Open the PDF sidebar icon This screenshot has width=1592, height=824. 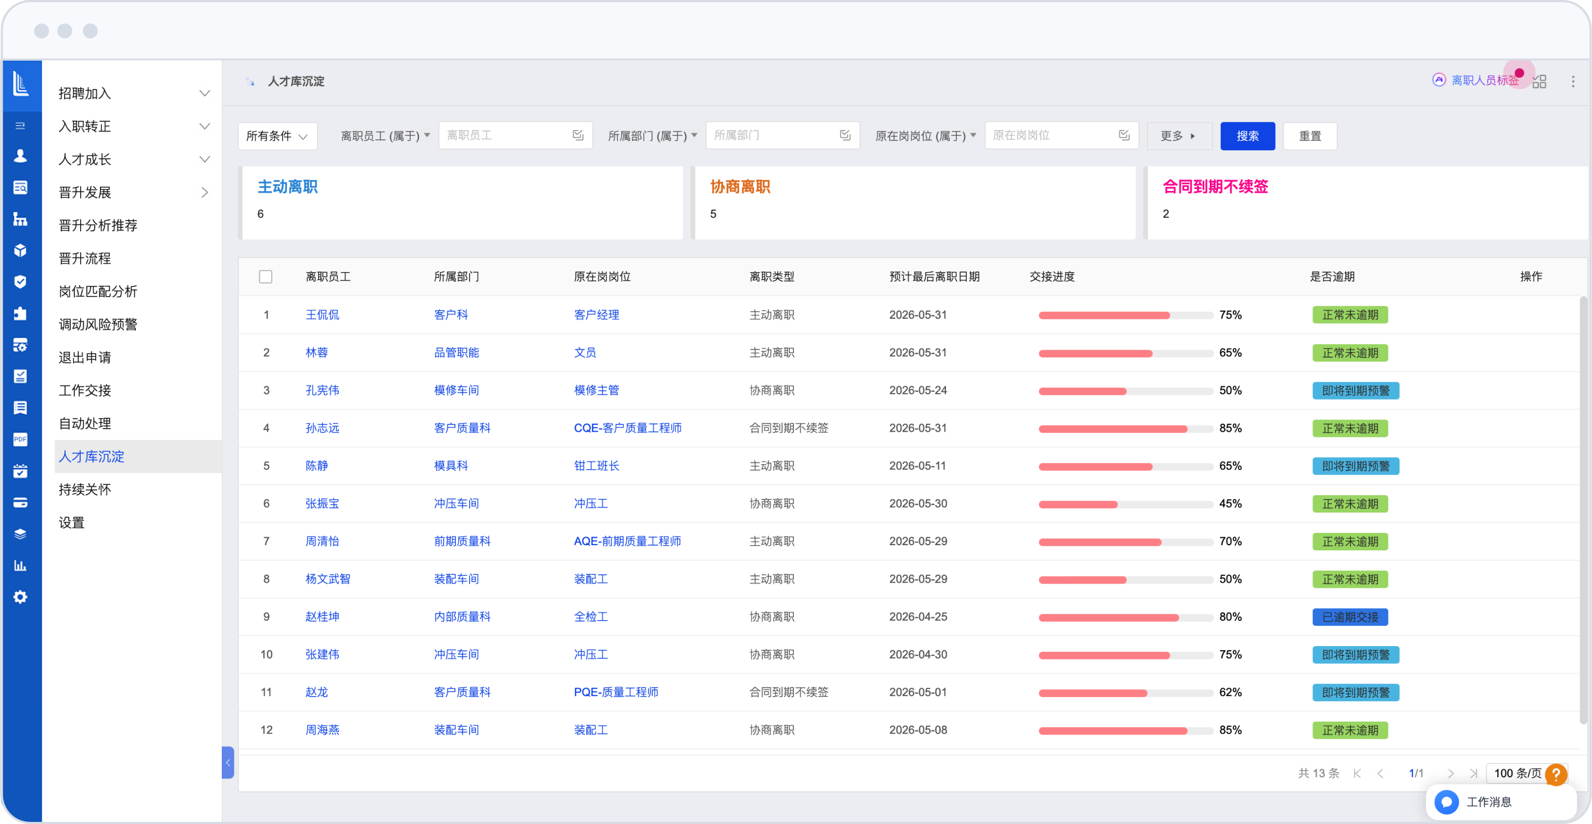coord(20,439)
